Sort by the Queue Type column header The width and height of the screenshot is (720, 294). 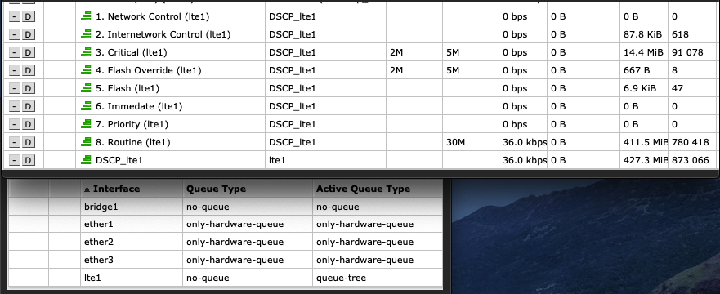[248, 189]
